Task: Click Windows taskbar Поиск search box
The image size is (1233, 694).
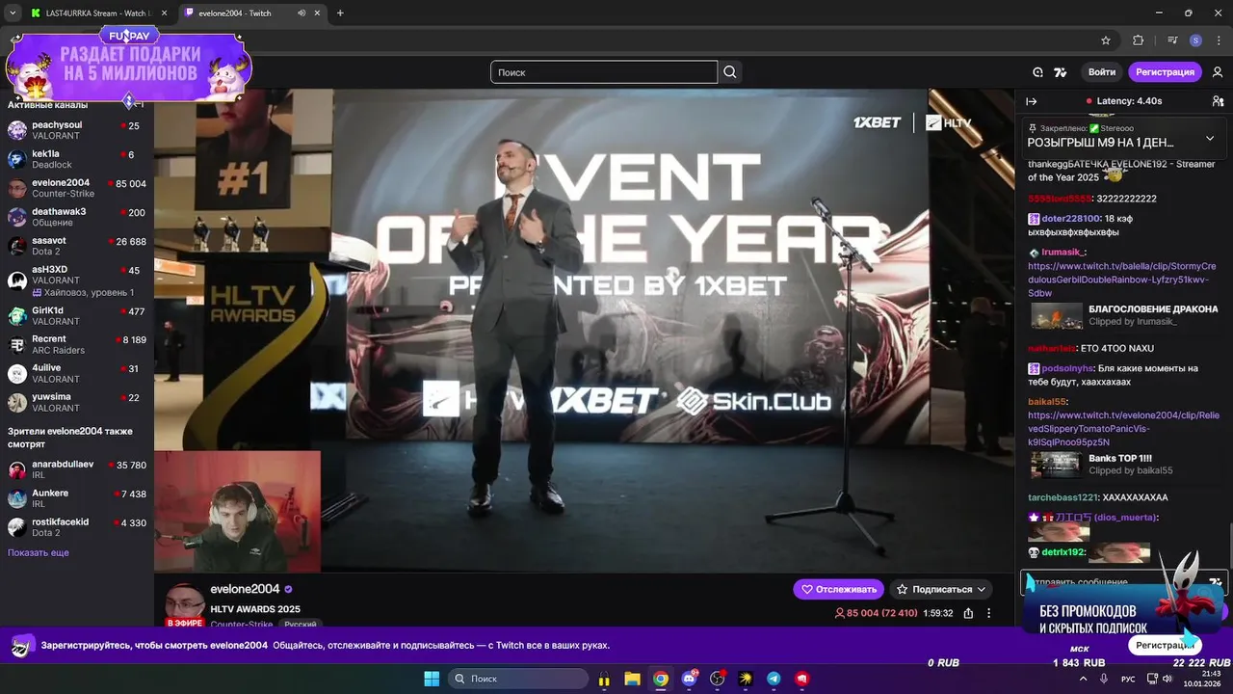Action: coord(518,679)
